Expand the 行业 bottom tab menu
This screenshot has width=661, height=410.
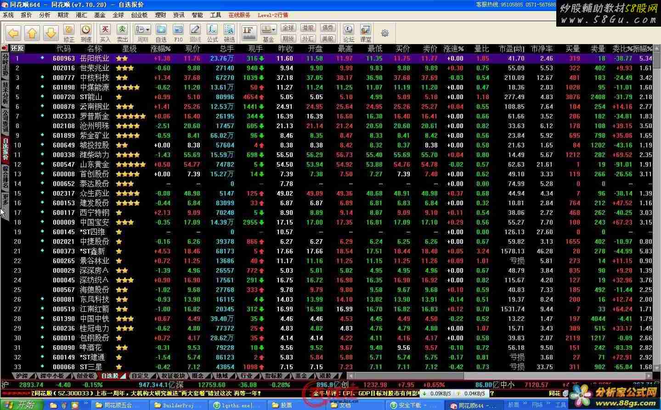pos(257,376)
